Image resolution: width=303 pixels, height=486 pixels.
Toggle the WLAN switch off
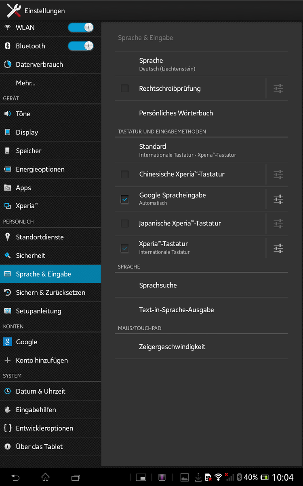81,28
